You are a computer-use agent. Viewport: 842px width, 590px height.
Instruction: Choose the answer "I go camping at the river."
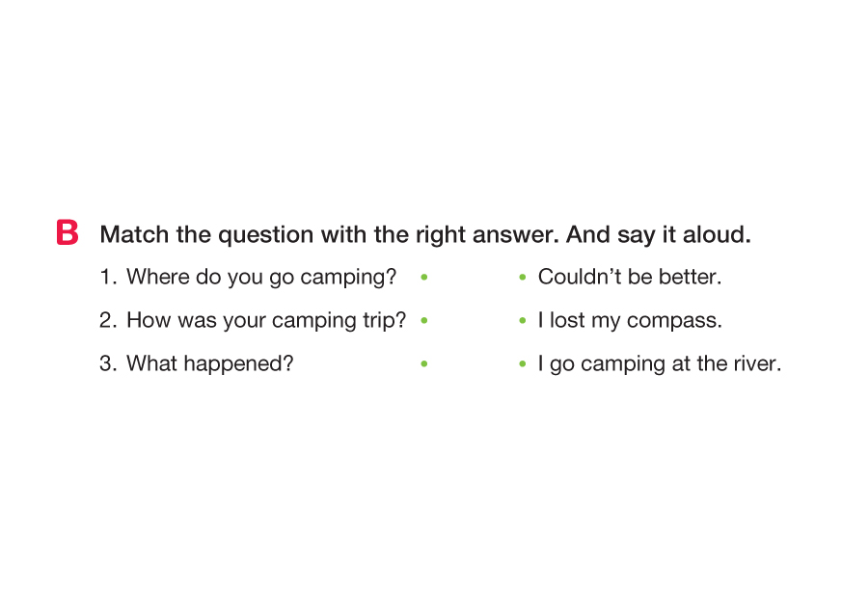pyautogui.click(x=660, y=364)
